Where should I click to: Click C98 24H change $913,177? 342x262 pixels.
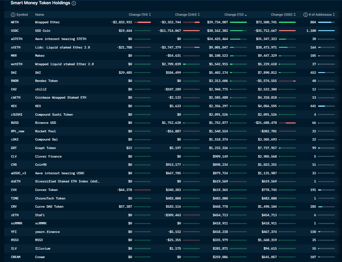pyautogui.click(x=173, y=165)
